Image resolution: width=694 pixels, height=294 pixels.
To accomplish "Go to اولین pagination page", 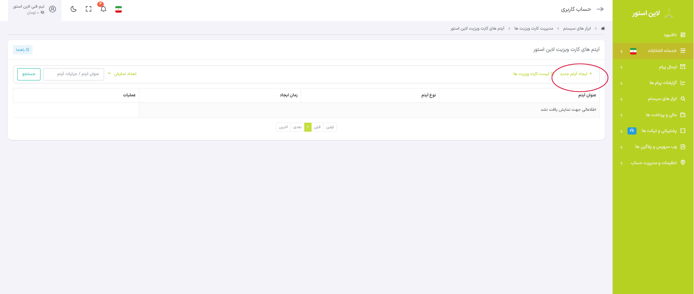I will pos(330,127).
